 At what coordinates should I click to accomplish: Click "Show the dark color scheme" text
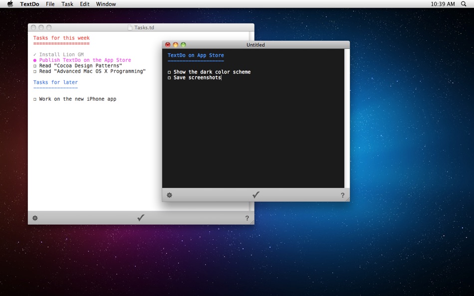(x=212, y=72)
